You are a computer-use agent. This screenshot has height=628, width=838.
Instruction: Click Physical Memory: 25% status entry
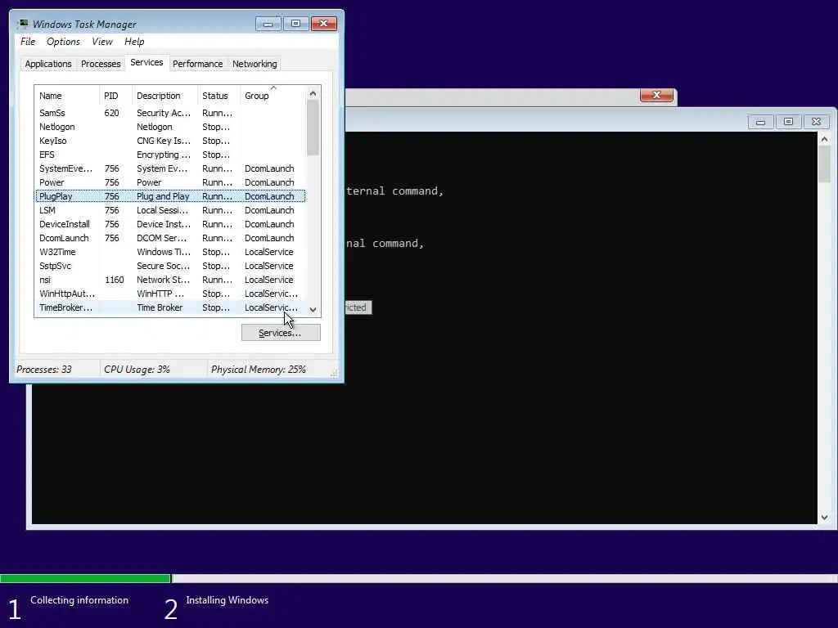pyautogui.click(x=258, y=369)
